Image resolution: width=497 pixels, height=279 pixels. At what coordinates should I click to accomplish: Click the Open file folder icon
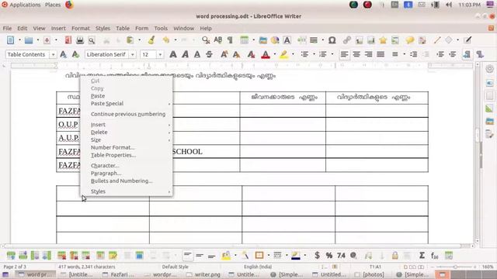coord(29,40)
